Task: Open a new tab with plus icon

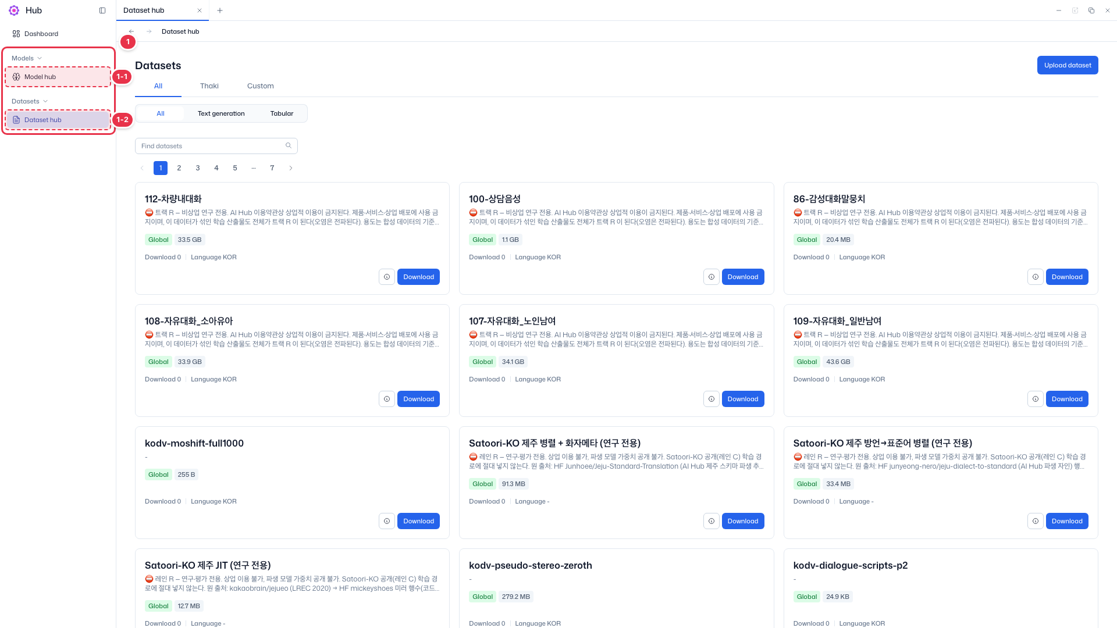Action: click(220, 10)
